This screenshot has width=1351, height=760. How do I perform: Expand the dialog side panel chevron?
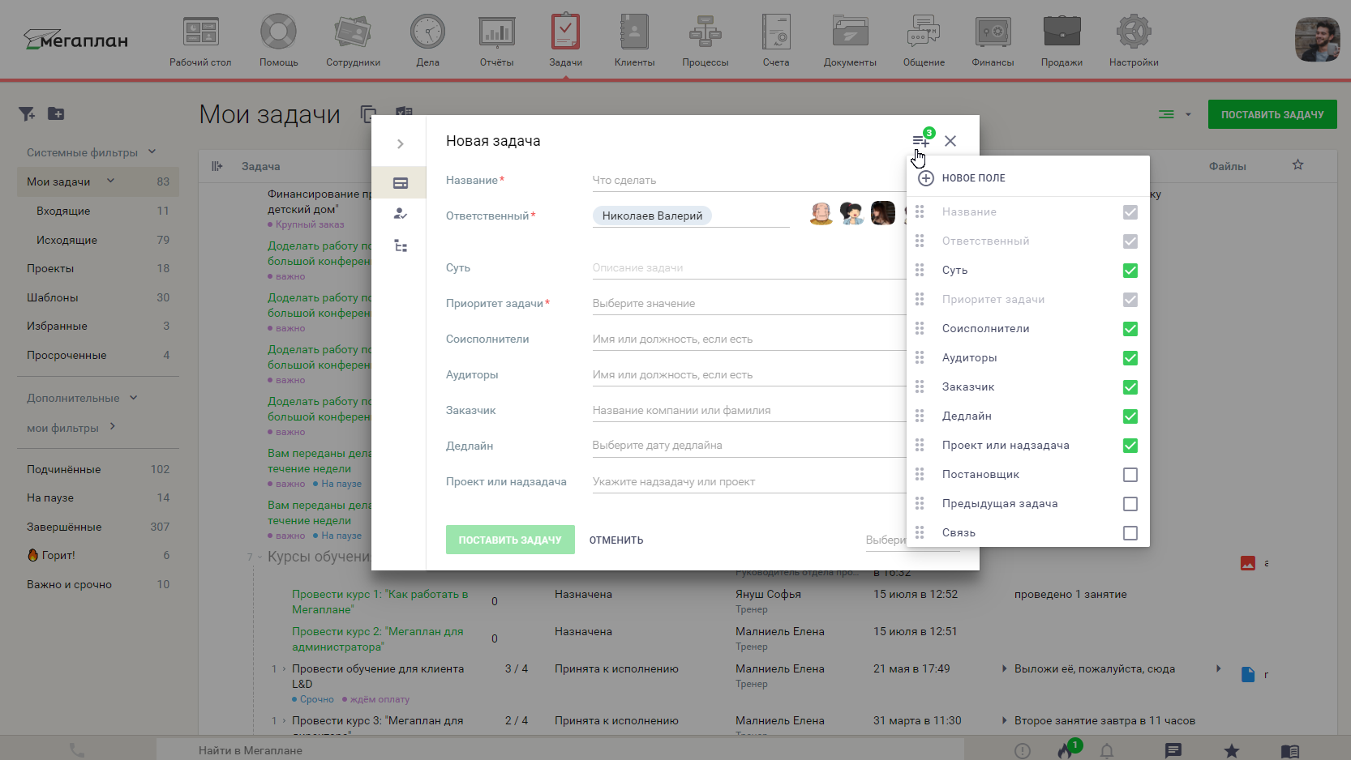pos(400,143)
